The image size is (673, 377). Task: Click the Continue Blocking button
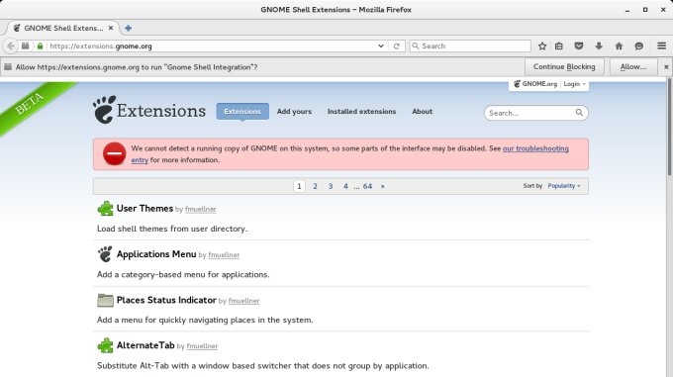(564, 67)
